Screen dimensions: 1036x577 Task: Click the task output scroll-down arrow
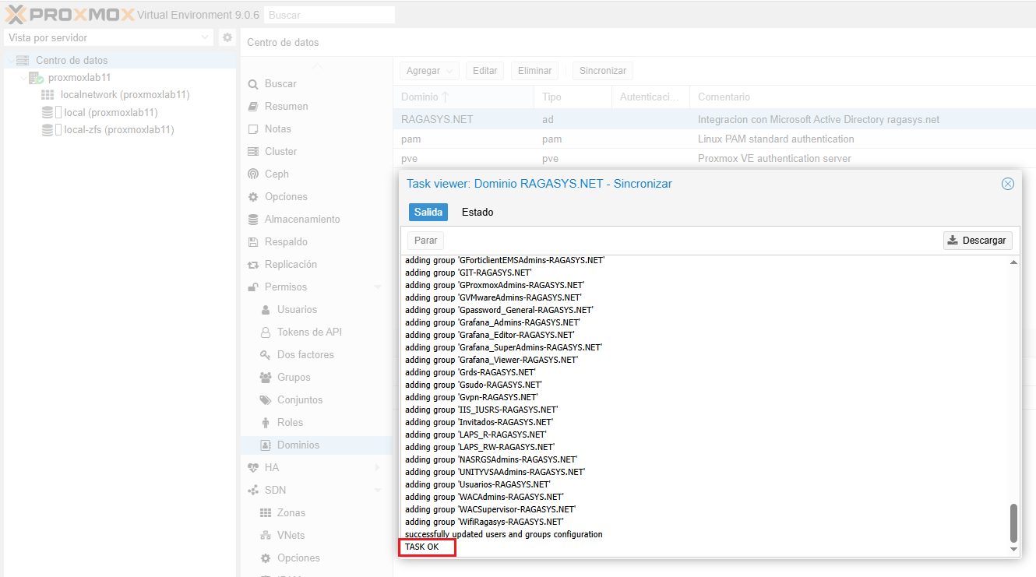point(1013,549)
